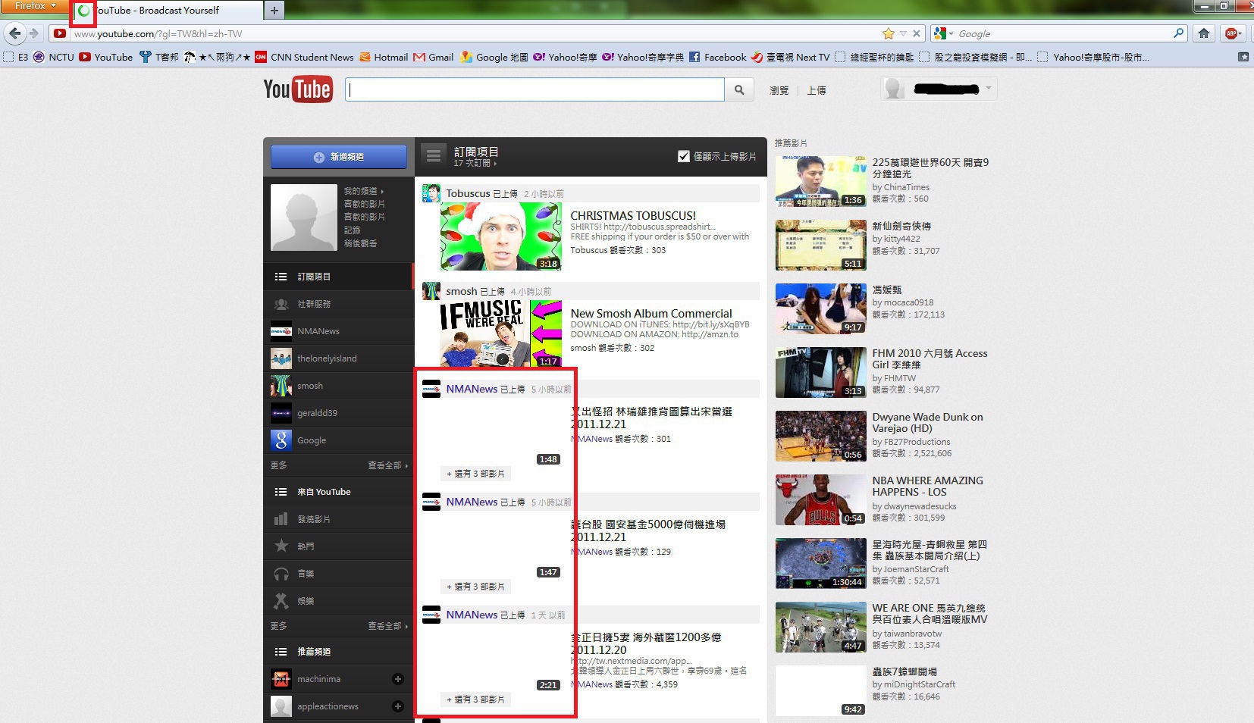
Task: Click the Google search box magnifier
Action: (1178, 33)
